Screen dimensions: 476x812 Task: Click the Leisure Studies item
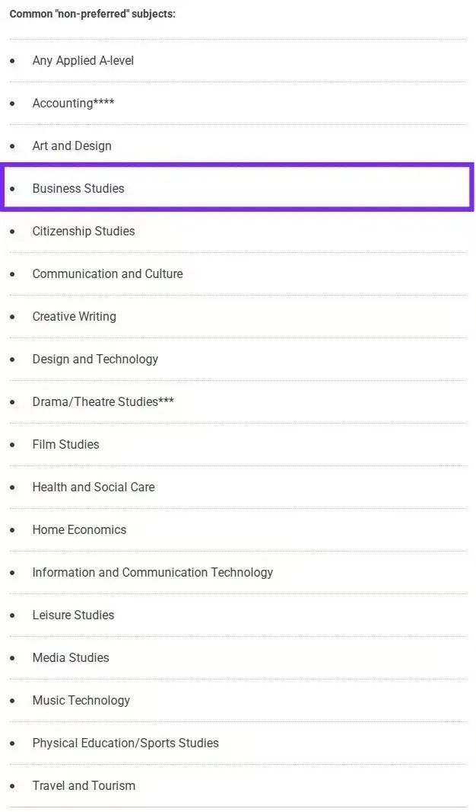coord(74,615)
